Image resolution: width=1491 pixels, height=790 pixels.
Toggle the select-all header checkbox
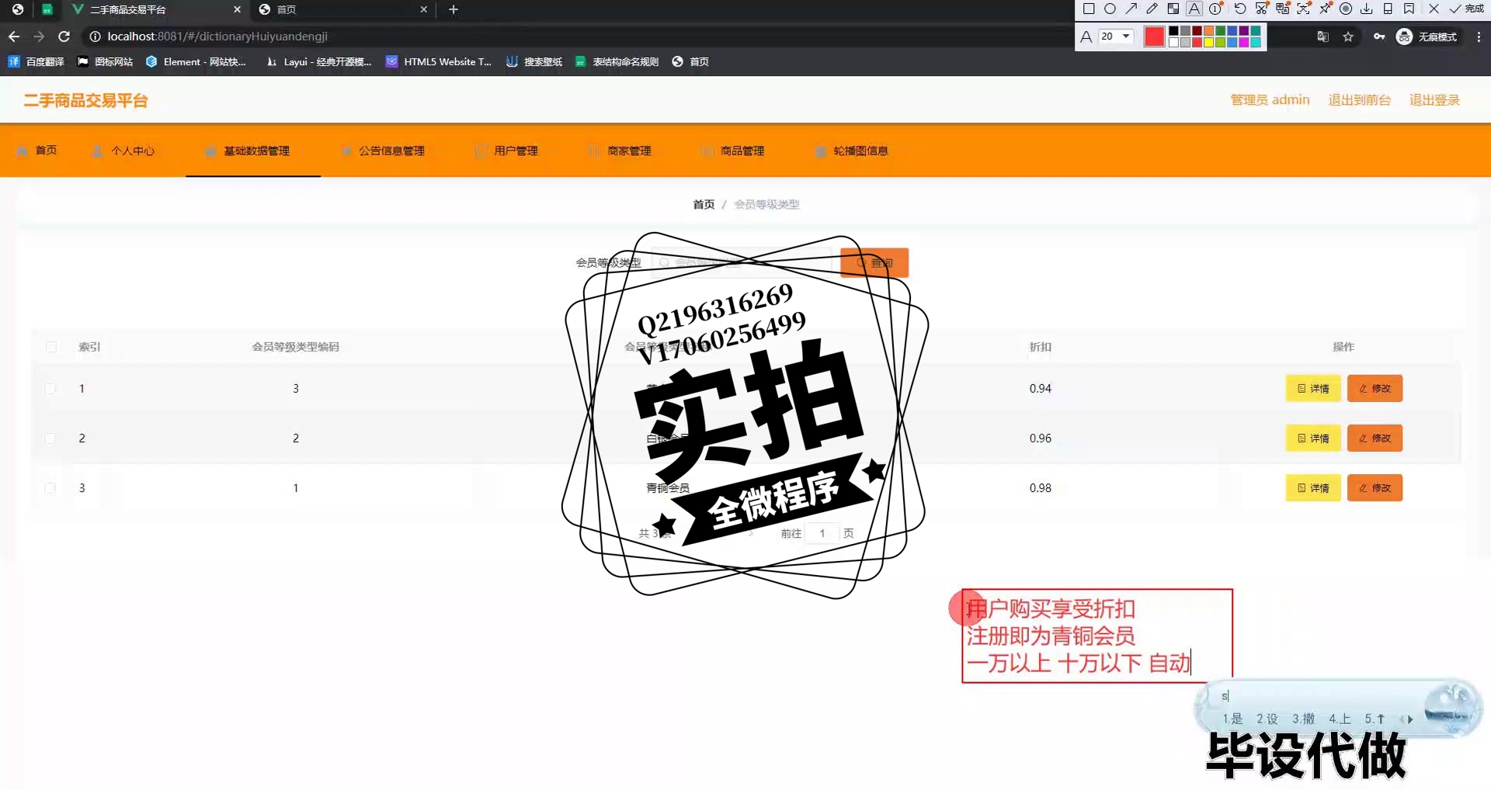(51, 347)
